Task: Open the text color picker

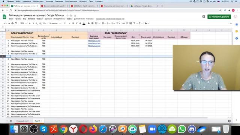Action: point(84,23)
